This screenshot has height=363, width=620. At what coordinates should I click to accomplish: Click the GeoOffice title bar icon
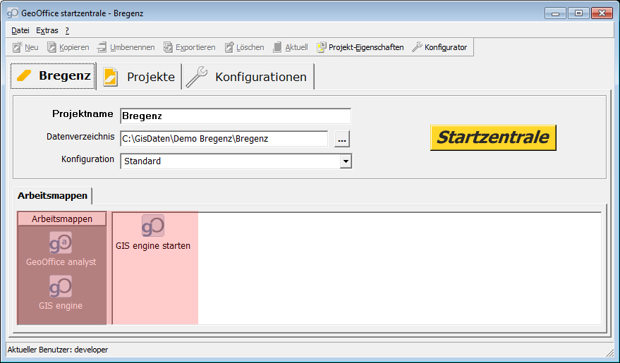[x=13, y=13]
